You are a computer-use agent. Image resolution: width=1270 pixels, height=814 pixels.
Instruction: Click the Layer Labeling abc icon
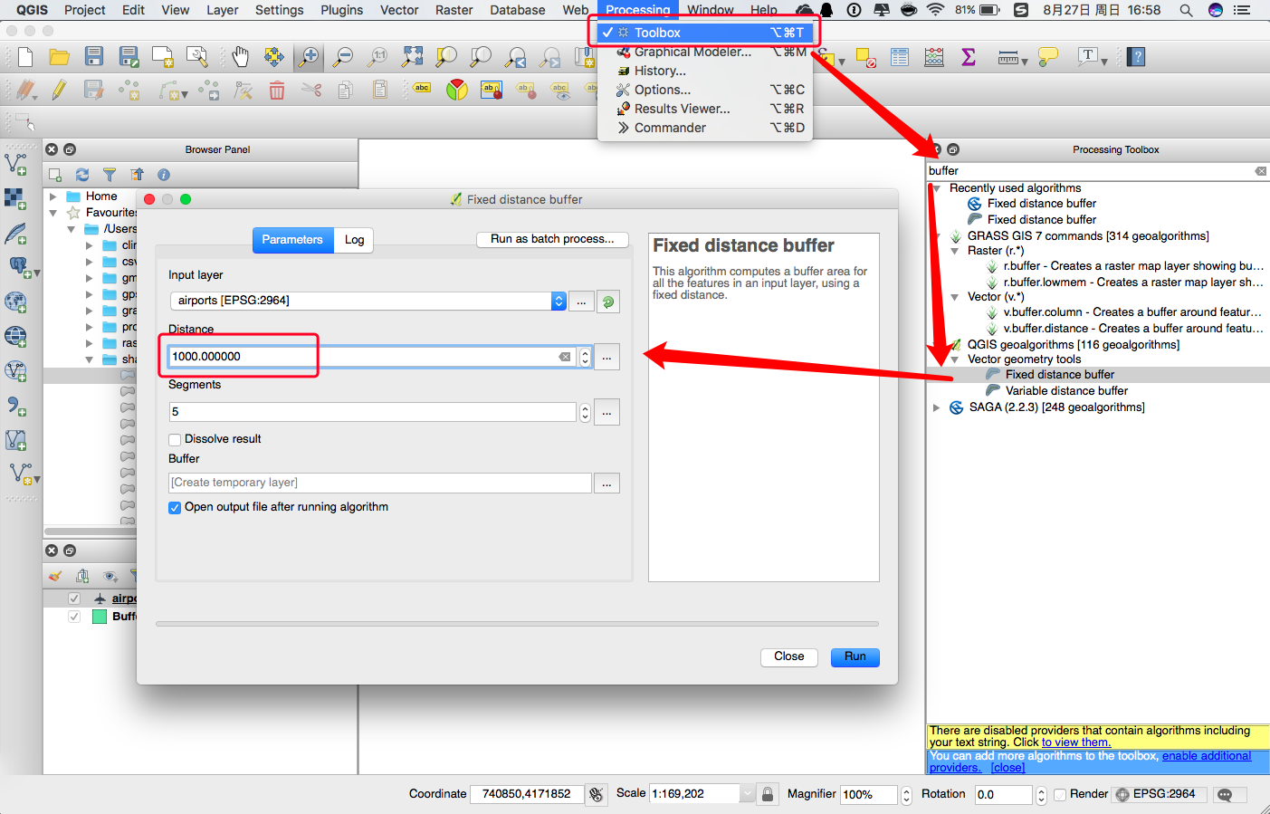coord(422,89)
